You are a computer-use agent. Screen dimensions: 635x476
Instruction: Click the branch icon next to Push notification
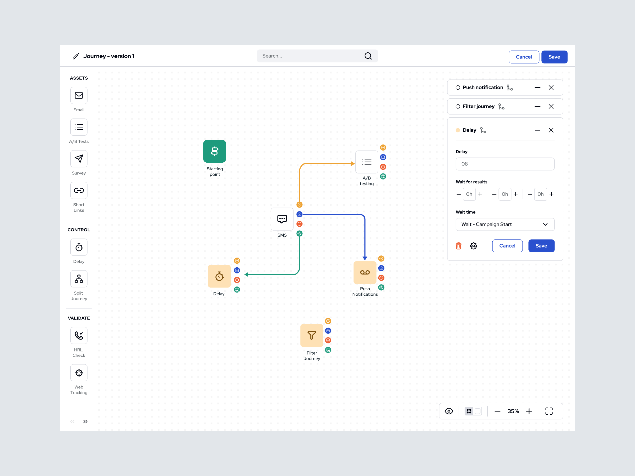[x=510, y=88]
